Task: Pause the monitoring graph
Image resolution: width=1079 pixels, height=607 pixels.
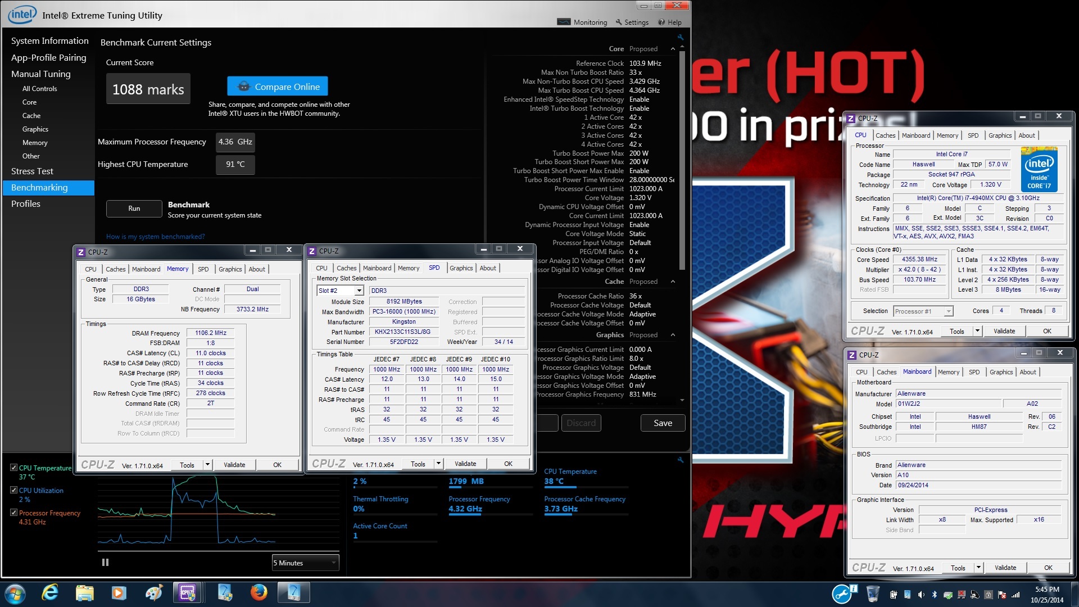Action: tap(105, 562)
